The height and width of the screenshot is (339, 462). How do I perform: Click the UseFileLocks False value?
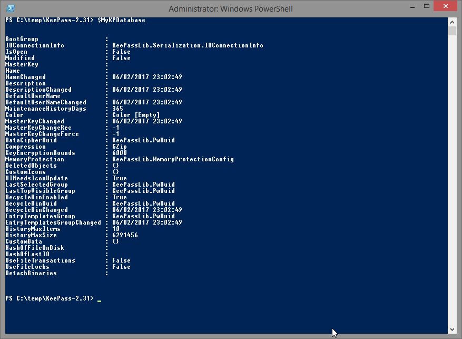[x=121, y=266]
